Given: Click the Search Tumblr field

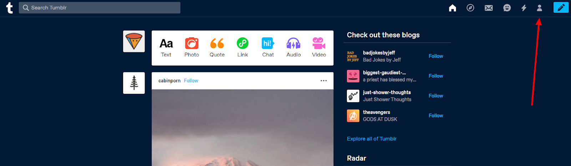Looking at the screenshot, I should coord(100,8).
